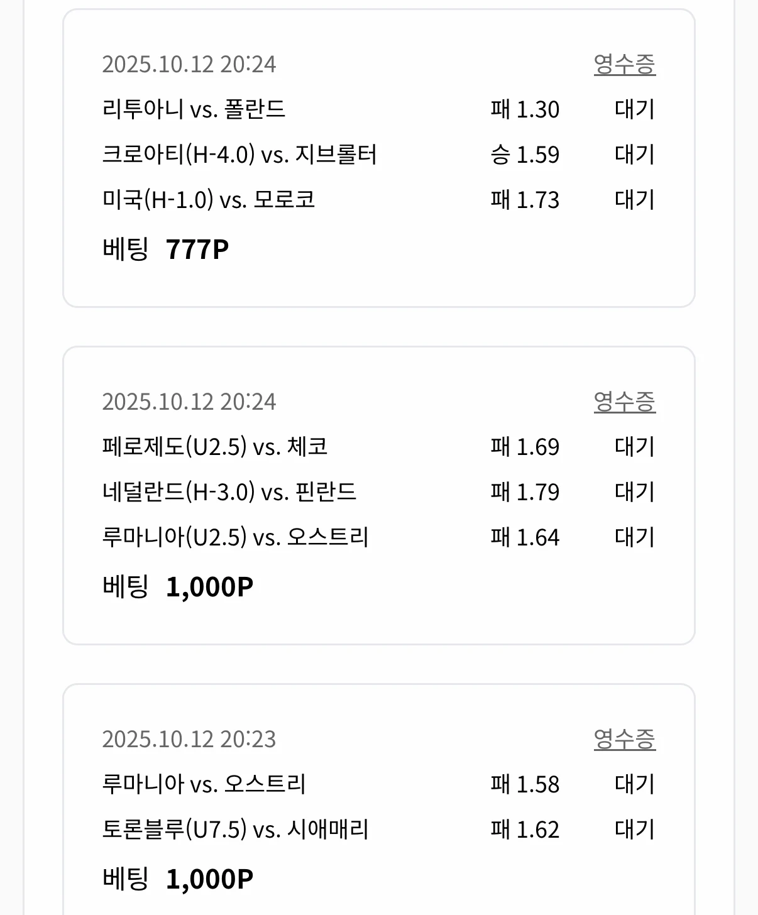Click the 패 1.30 odds value
This screenshot has height=915, width=758.
525,109
